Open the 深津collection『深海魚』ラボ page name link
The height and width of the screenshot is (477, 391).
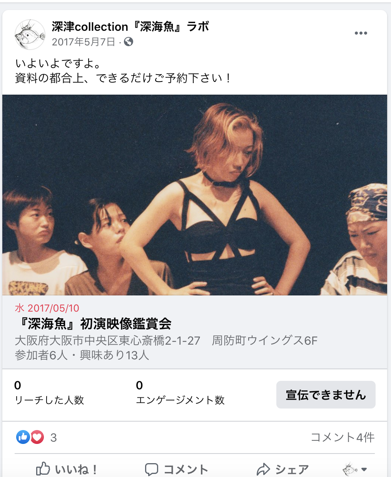click(x=130, y=27)
